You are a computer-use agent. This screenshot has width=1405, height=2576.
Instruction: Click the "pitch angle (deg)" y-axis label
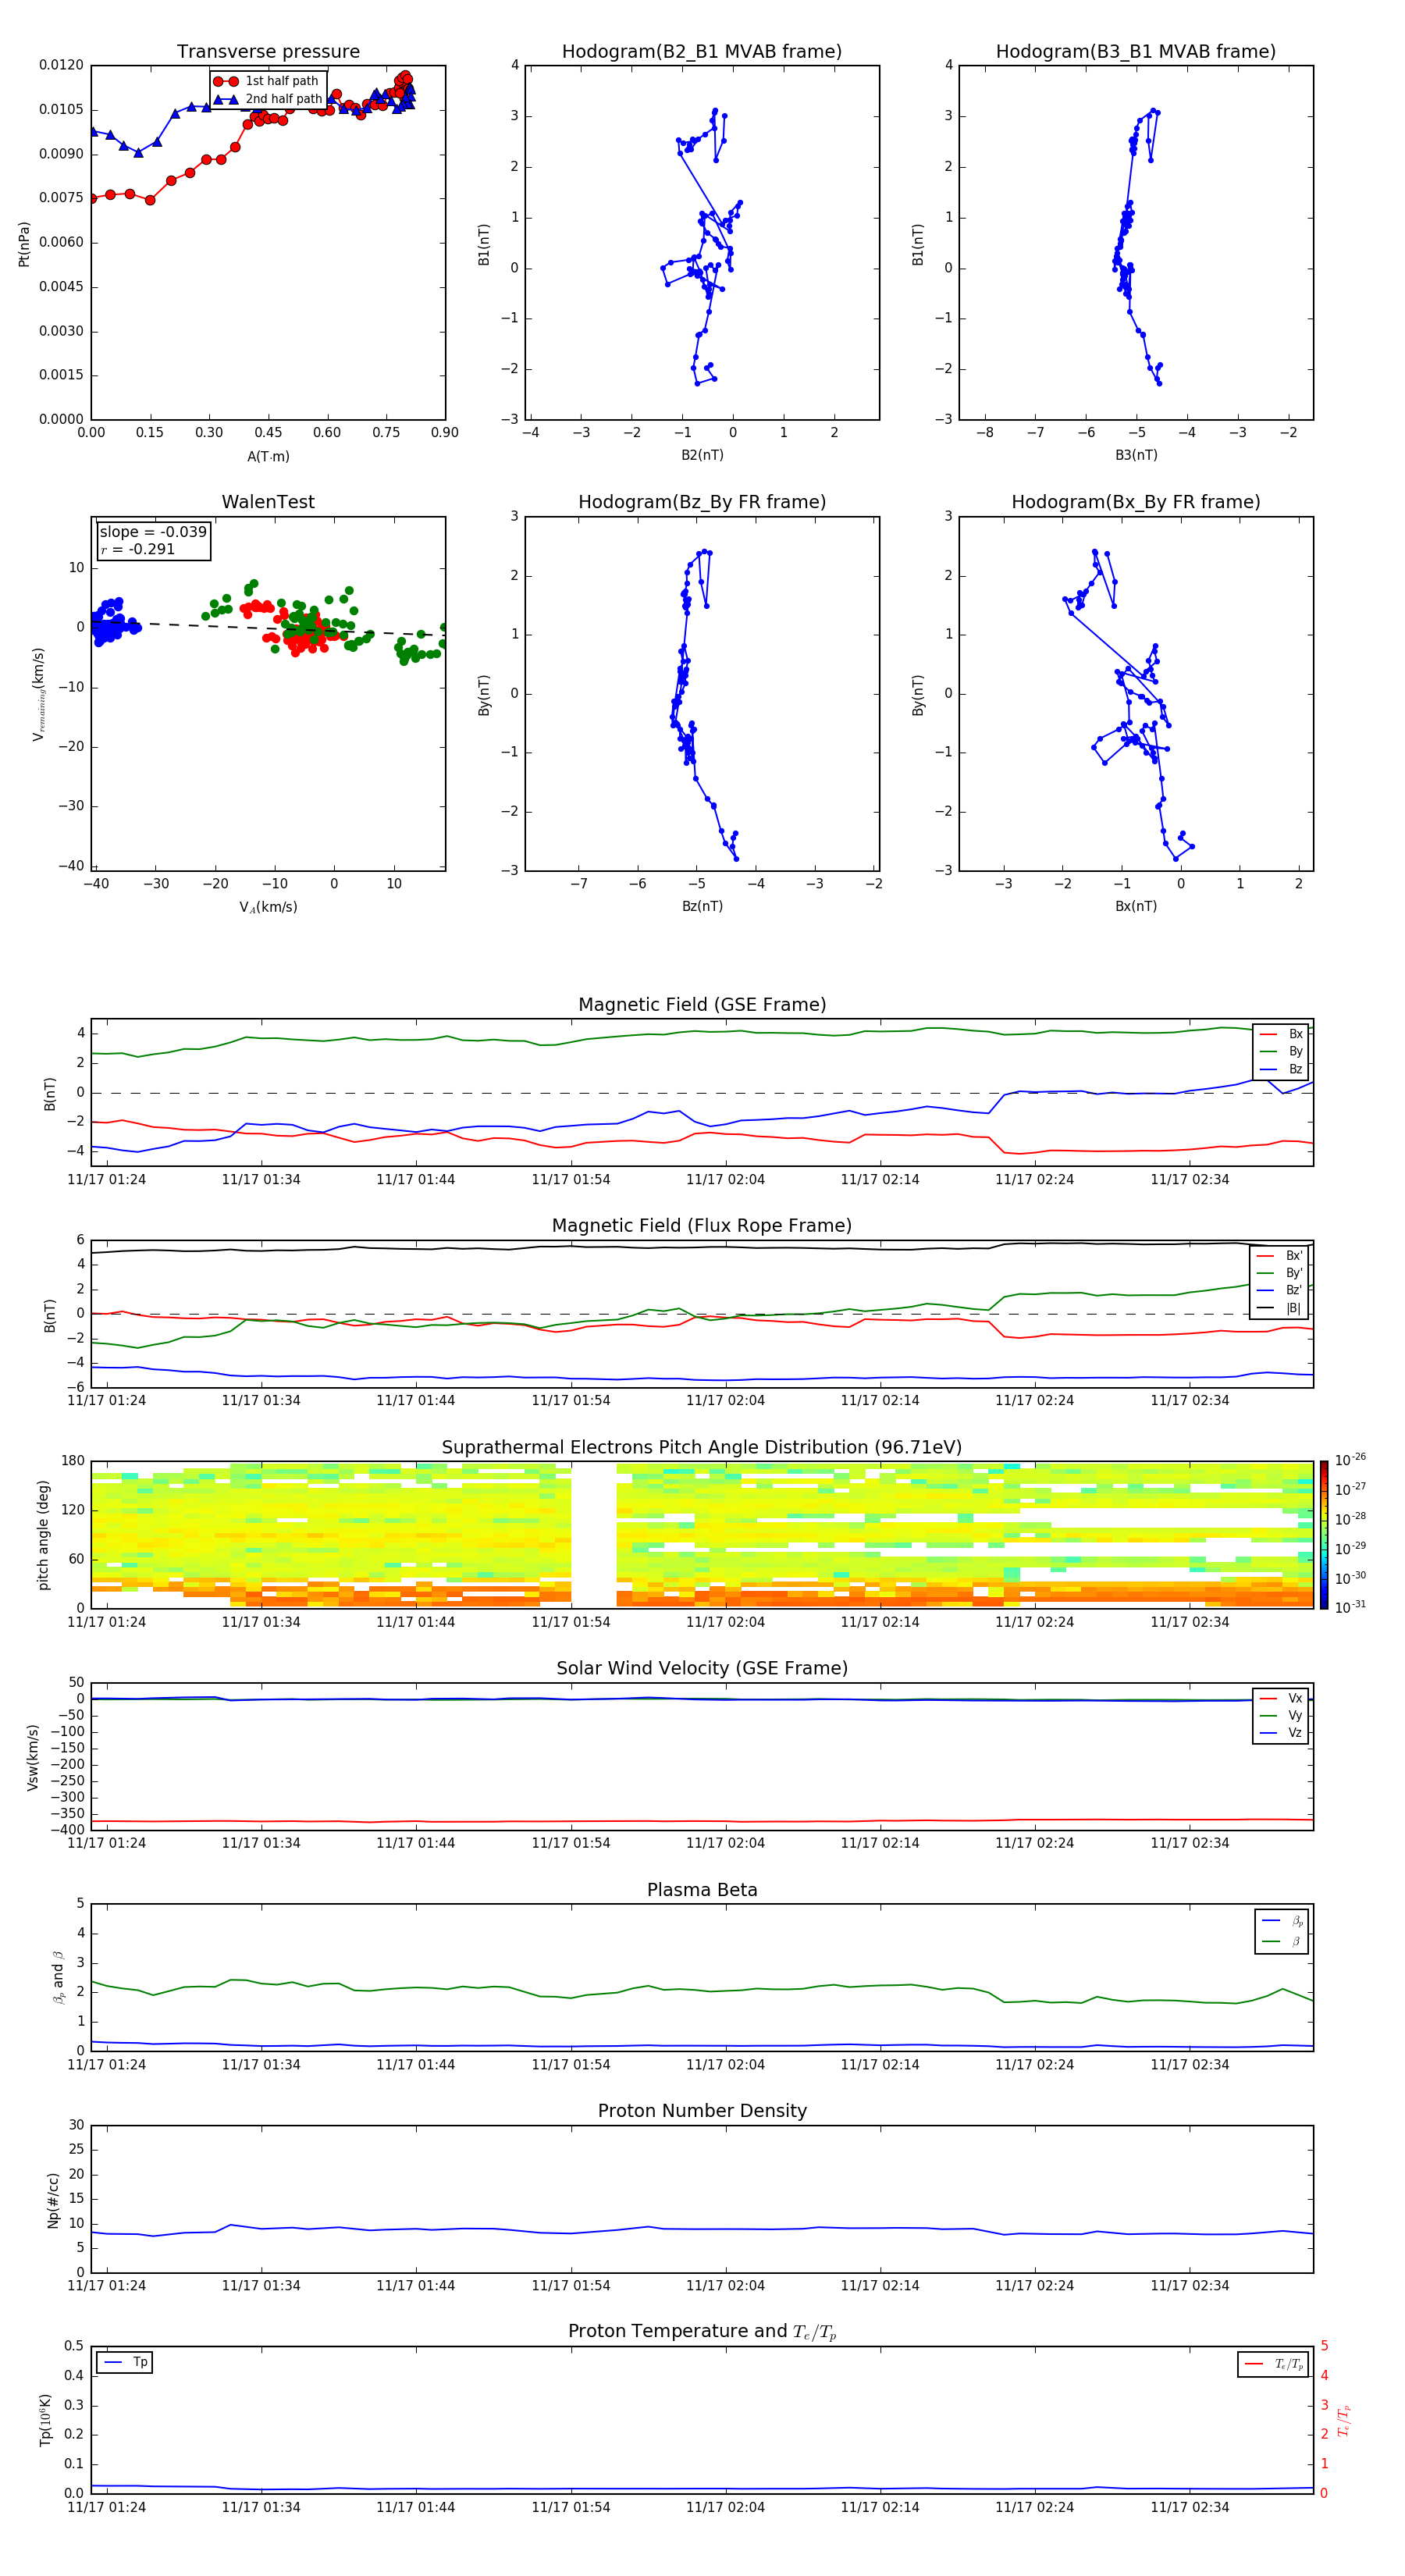point(43,1535)
